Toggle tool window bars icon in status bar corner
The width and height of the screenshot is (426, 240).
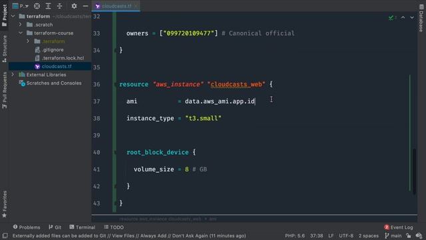pos(5,235)
